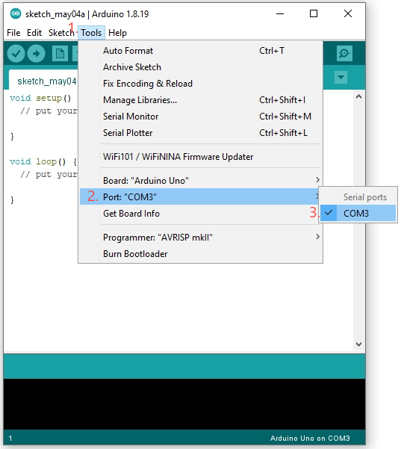The height and width of the screenshot is (449, 401).
Task: Open the tab options dropdown arrow
Action: tap(341, 77)
